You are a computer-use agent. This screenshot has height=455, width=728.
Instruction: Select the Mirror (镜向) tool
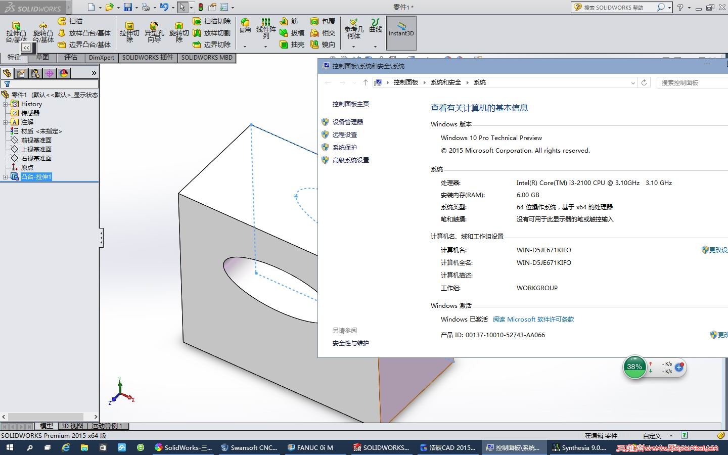323,44
